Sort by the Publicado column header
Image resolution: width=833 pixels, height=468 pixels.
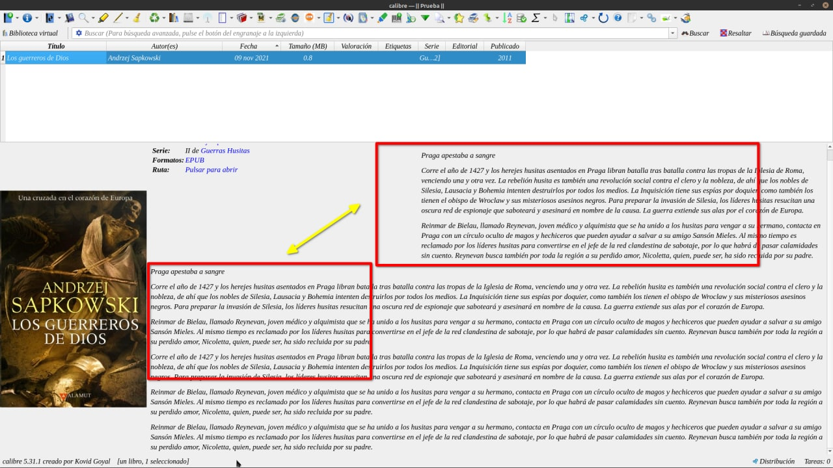[x=505, y=46]
